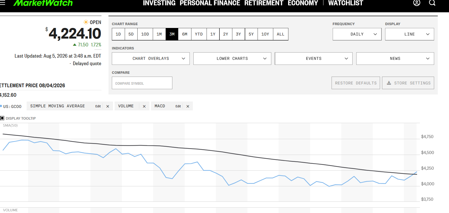This screenshot has height=213, width=449.
Task: Choose the YTD chart range
Action: [x=199, y=34]
